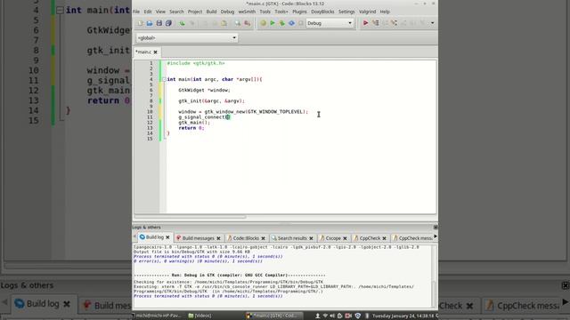This screenshot has height=320, width=570.
Task: Click the gtk_window_new code line
Action: pyautogui.click(x=243, y=112)
